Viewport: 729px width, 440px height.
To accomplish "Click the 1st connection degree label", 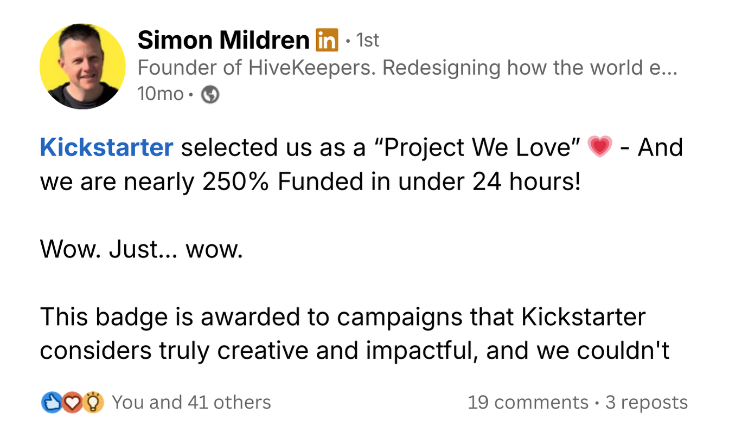I will (x=367, y=41).
